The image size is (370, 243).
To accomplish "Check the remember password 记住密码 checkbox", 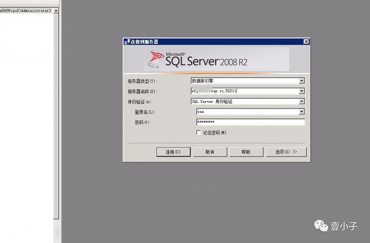I will [199, 133].
